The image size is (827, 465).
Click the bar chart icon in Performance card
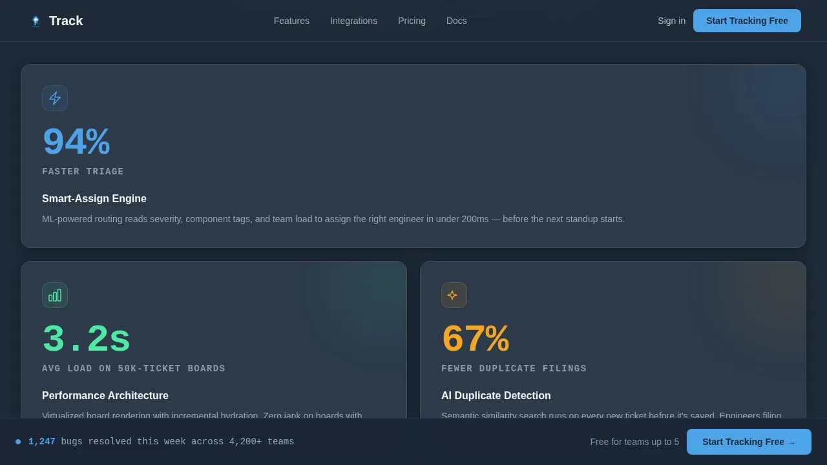click(55, 295)
